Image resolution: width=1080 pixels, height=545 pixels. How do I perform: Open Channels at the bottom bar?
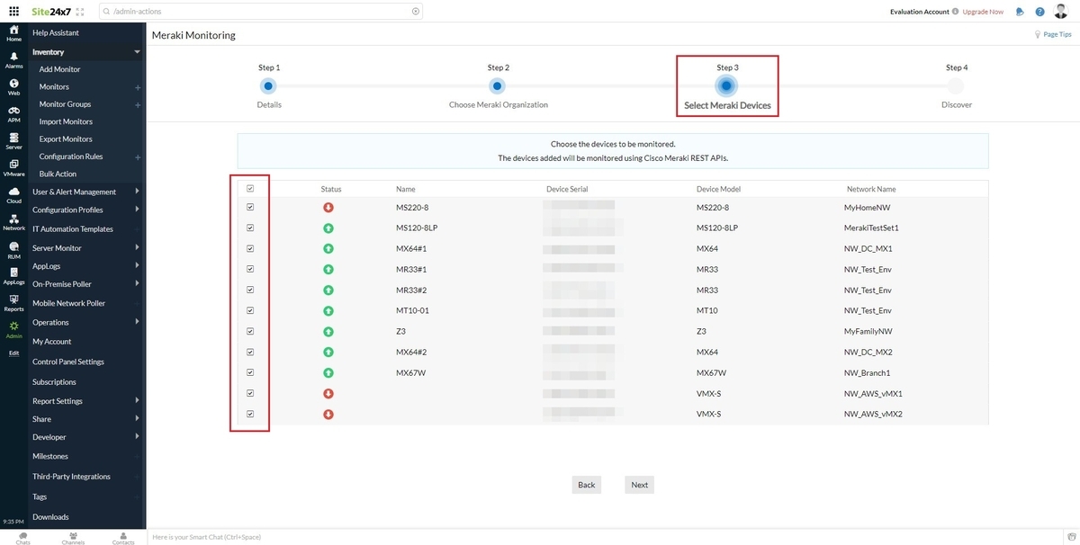click(73, 538)
